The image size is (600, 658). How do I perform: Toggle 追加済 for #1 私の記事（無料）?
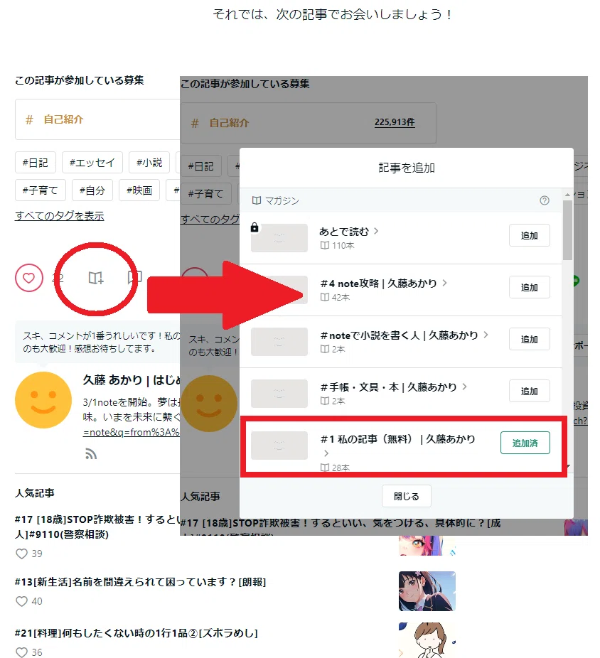[x=525, y=443]
